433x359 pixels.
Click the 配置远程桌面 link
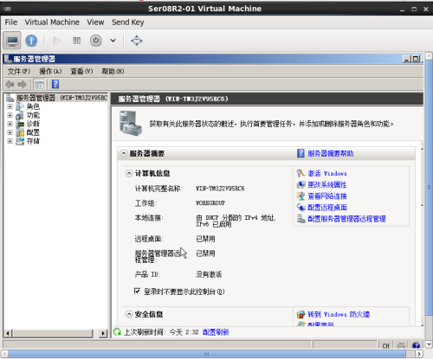[x=327, y=208]
